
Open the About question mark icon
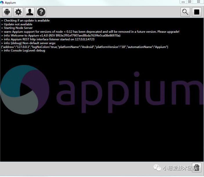pyautogui.click(x=41, y=12)
